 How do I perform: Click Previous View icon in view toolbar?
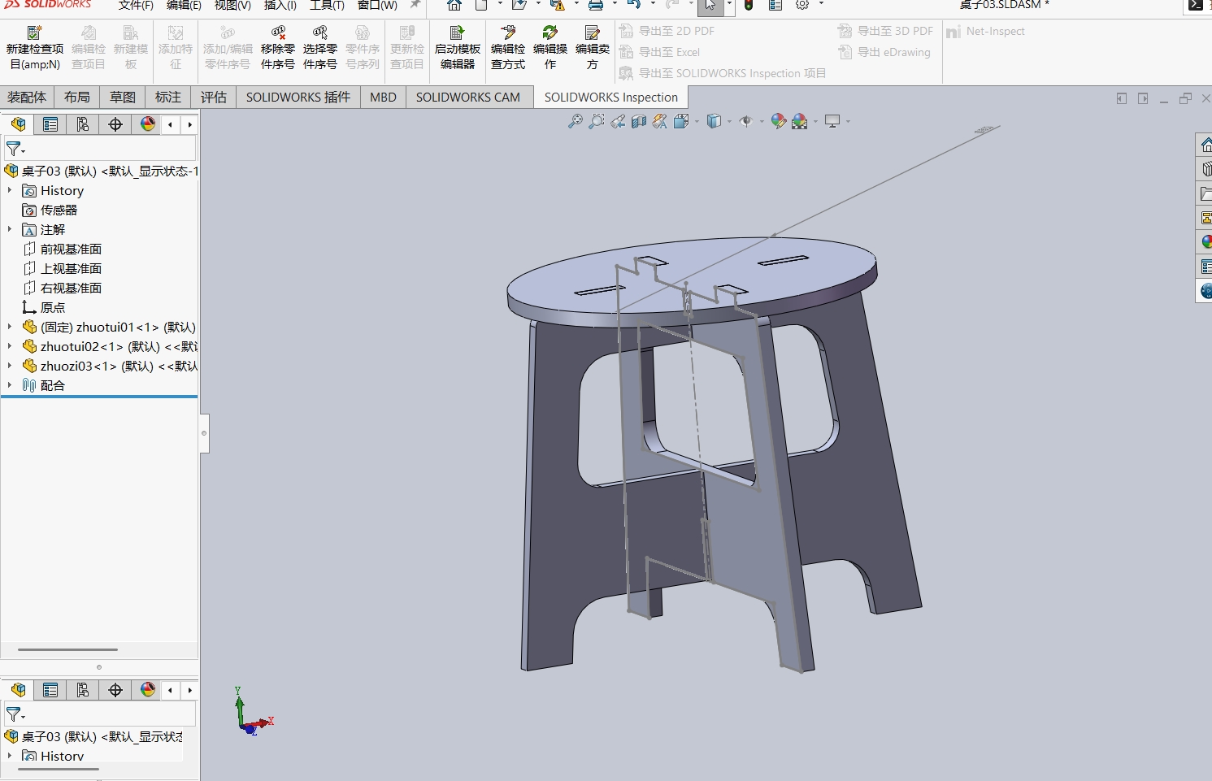coord(618,122)
